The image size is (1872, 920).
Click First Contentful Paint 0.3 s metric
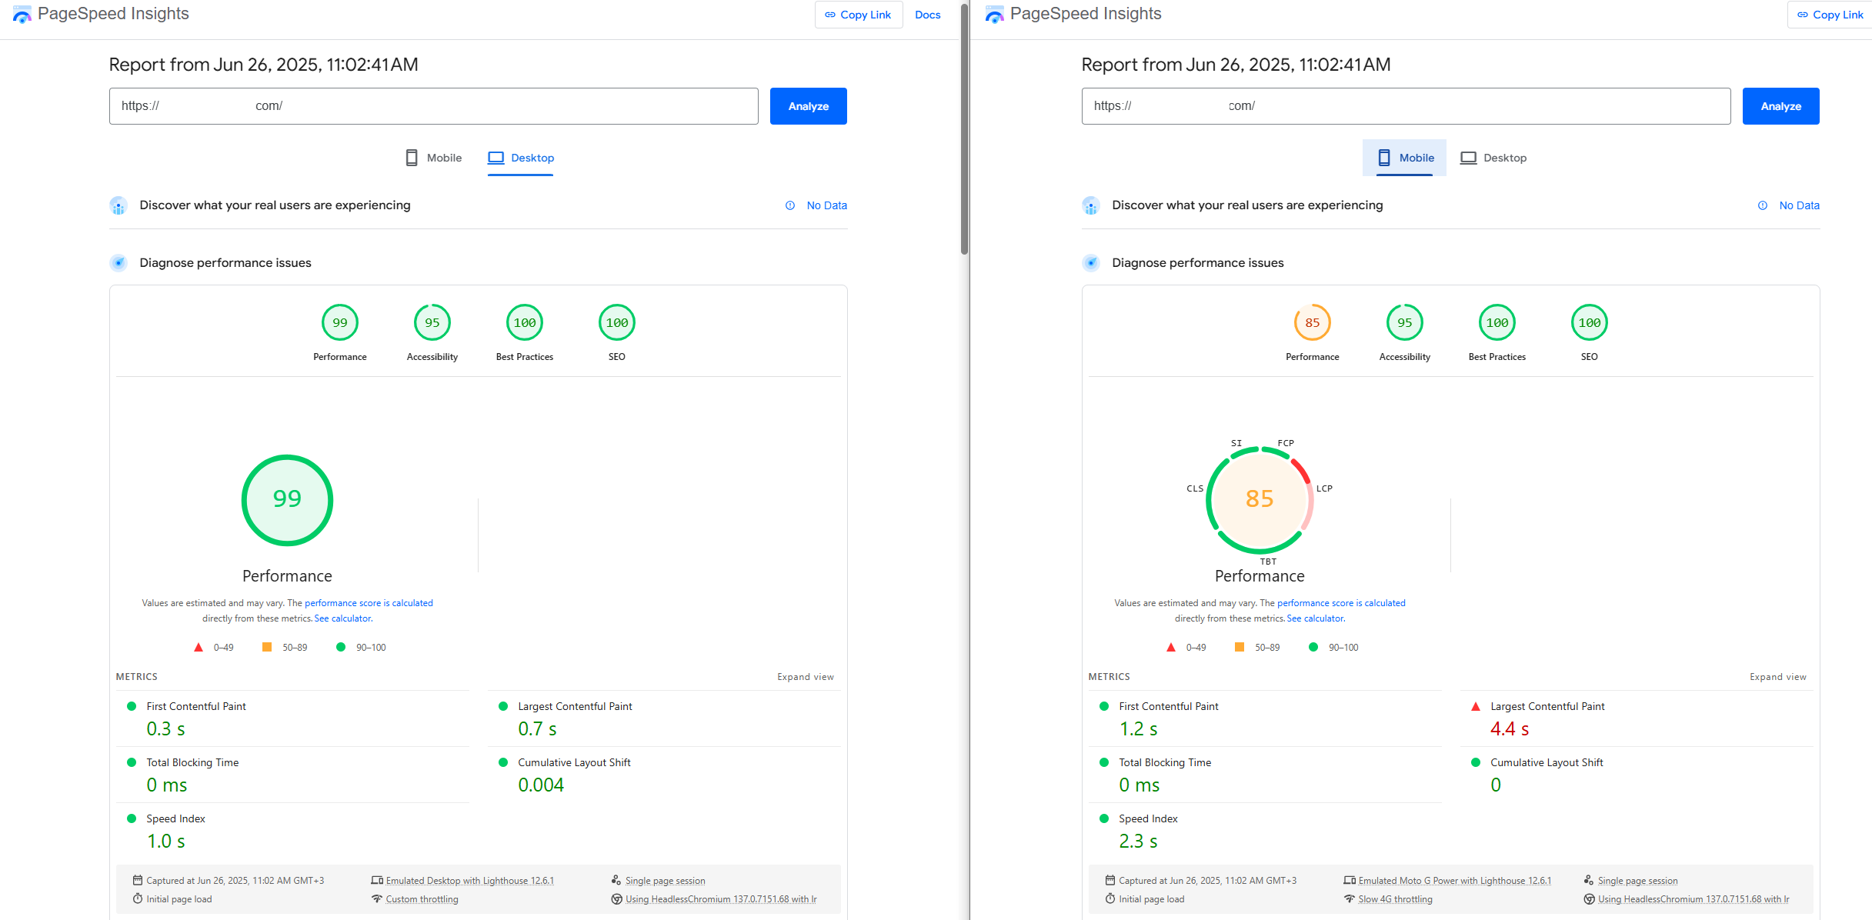click(293, 718)
